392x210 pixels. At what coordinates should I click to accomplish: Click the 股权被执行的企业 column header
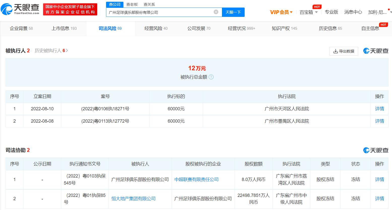click(203, 164)
